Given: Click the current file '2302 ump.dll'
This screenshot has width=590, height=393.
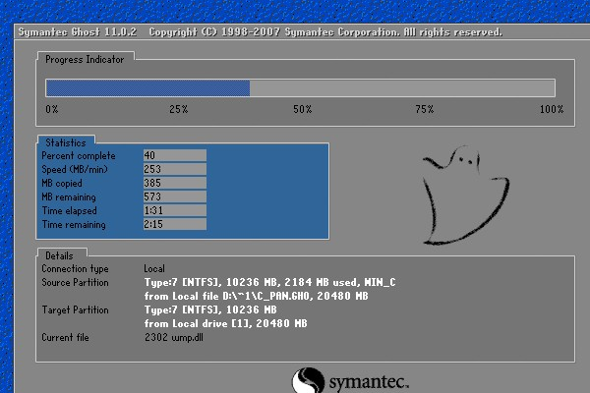Looking at the screenshot, I should (x=174, y=337).
